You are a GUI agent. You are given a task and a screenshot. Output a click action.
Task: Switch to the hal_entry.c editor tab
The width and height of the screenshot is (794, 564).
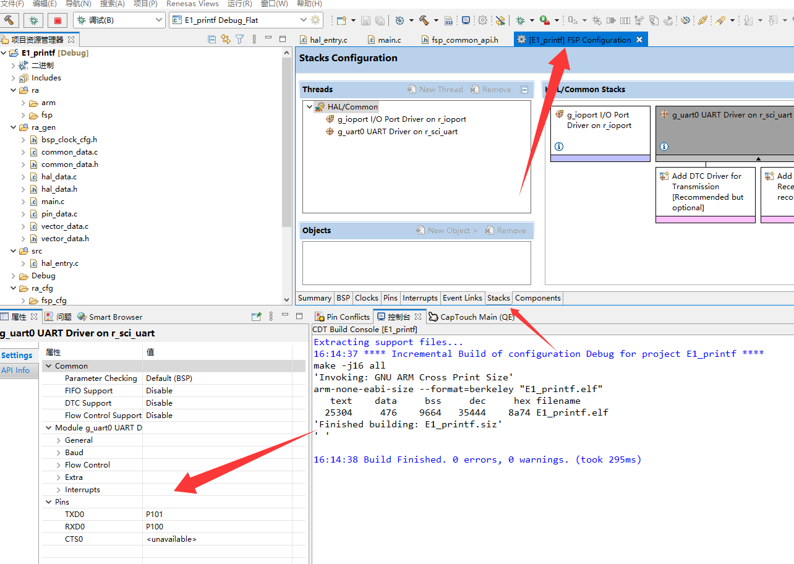point(323,40)
